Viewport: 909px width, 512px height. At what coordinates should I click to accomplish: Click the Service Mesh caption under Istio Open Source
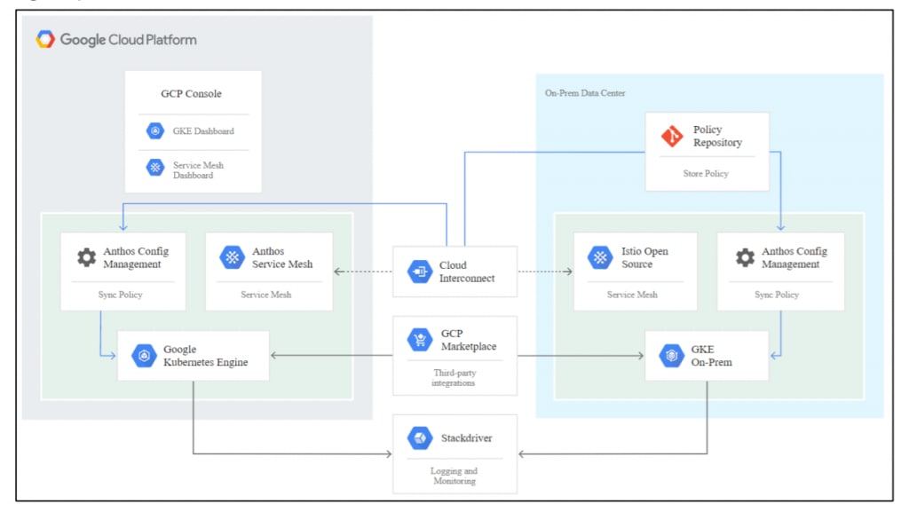pyautogui.click(x=632, y=295)
